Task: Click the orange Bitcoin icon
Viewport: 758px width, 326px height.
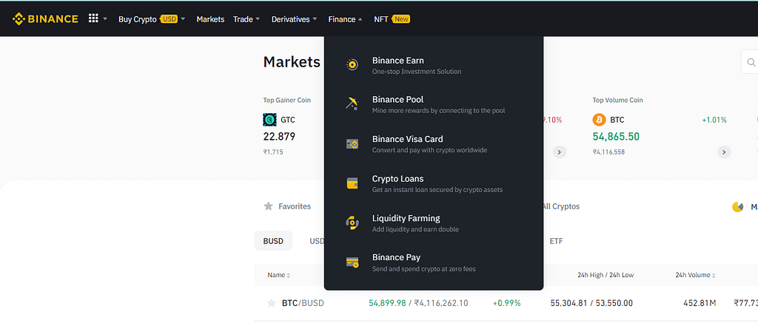Action: coord(599,119)
